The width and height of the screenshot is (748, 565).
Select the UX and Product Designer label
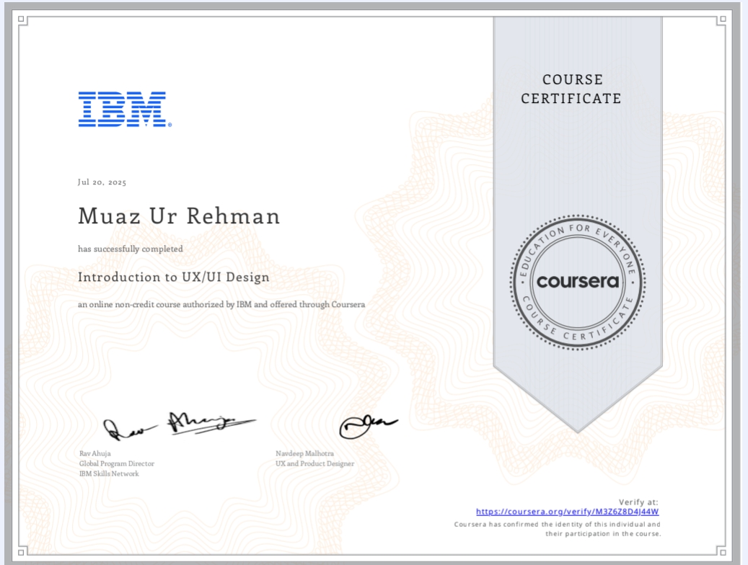click(313, 463)
